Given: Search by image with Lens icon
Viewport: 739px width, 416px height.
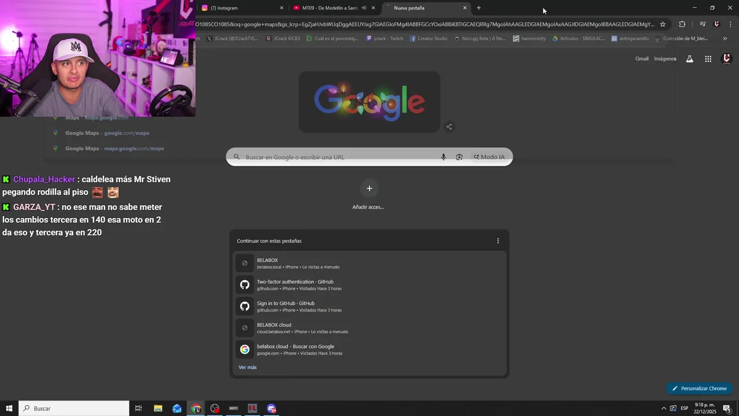Looking at the screenshot, I should (x=459, y=157).
